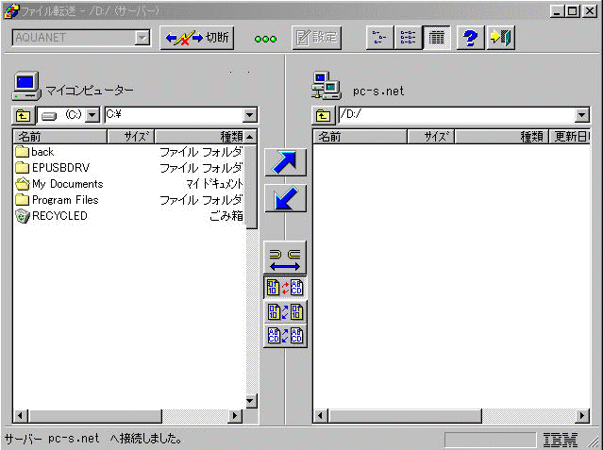Go up one folder in local pane
This screenshot has width=603, height=450.
23,115
